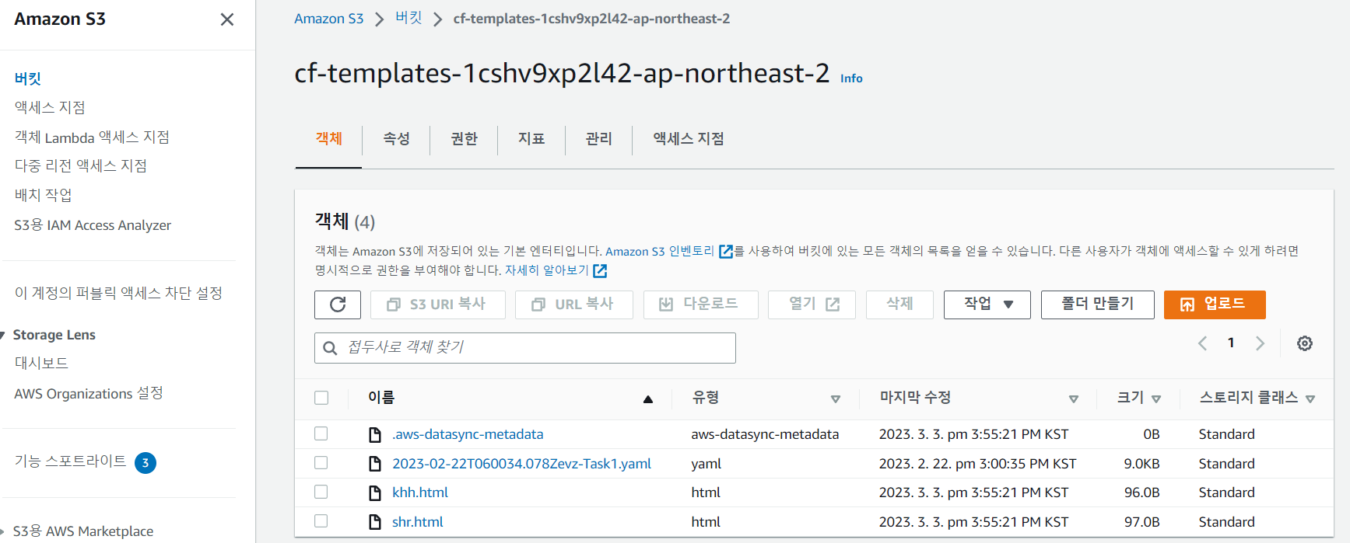Viewport: 1350px width, 543px height.
Task: Select 배치 작업 in the sidebar
Action: 43,195
